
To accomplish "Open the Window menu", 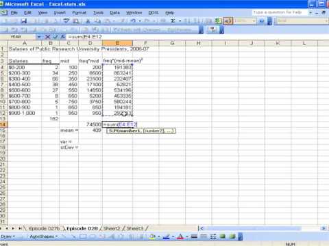I will [134, 13].
